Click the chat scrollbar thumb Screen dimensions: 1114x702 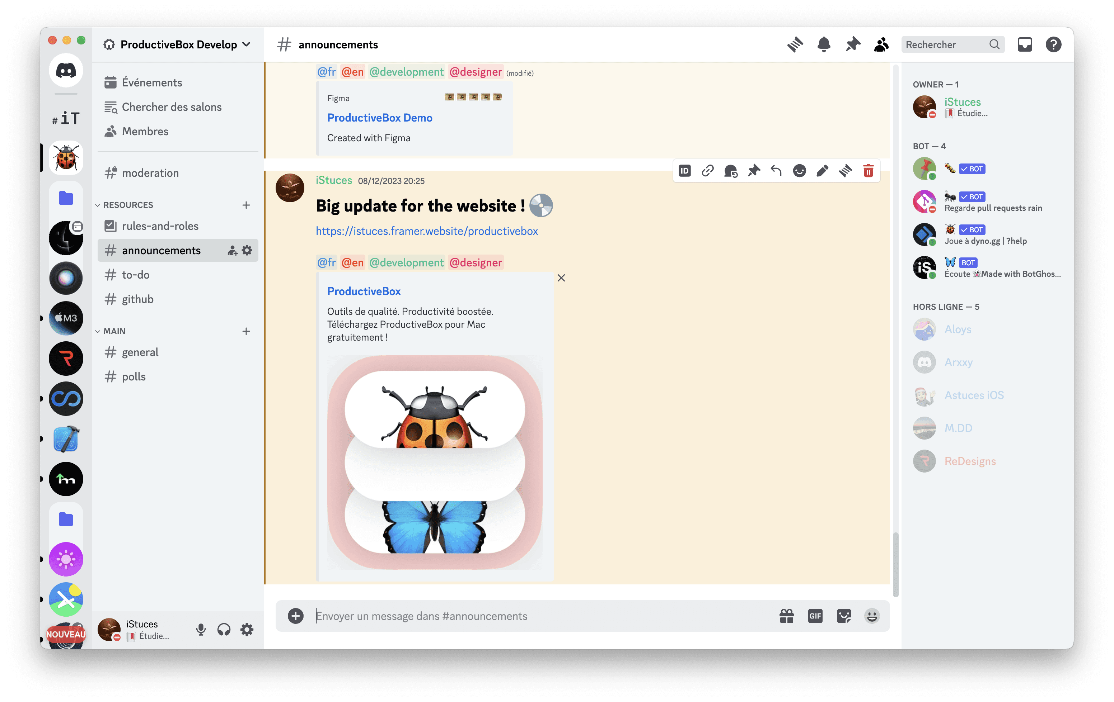(x=896, y=564)
